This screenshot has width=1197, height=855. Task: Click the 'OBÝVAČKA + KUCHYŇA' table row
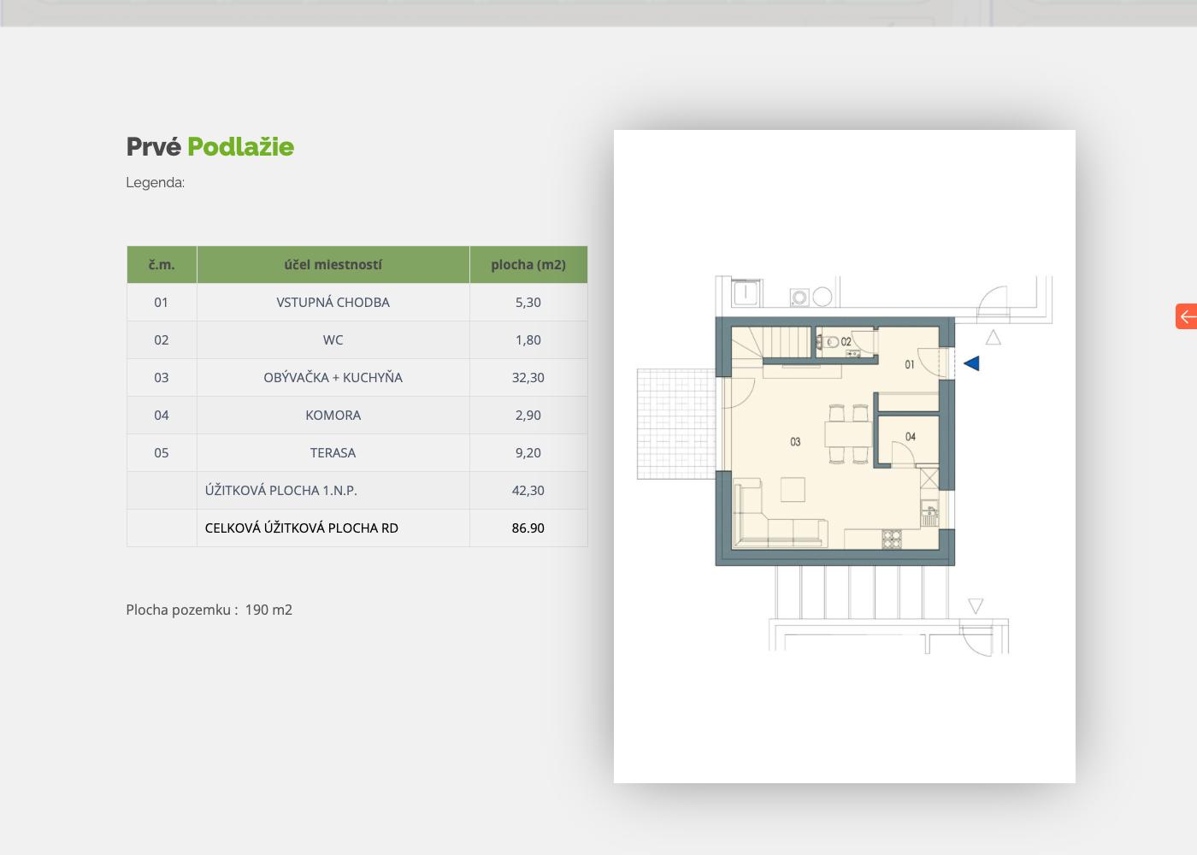coord(333,378)
